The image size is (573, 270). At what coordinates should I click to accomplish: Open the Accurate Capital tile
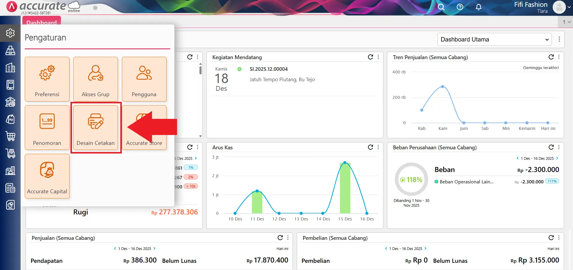[x=47, y=176]
